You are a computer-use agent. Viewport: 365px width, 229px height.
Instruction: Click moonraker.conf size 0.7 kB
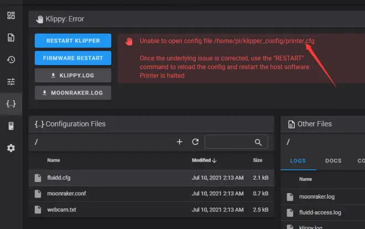click(260, 194)
